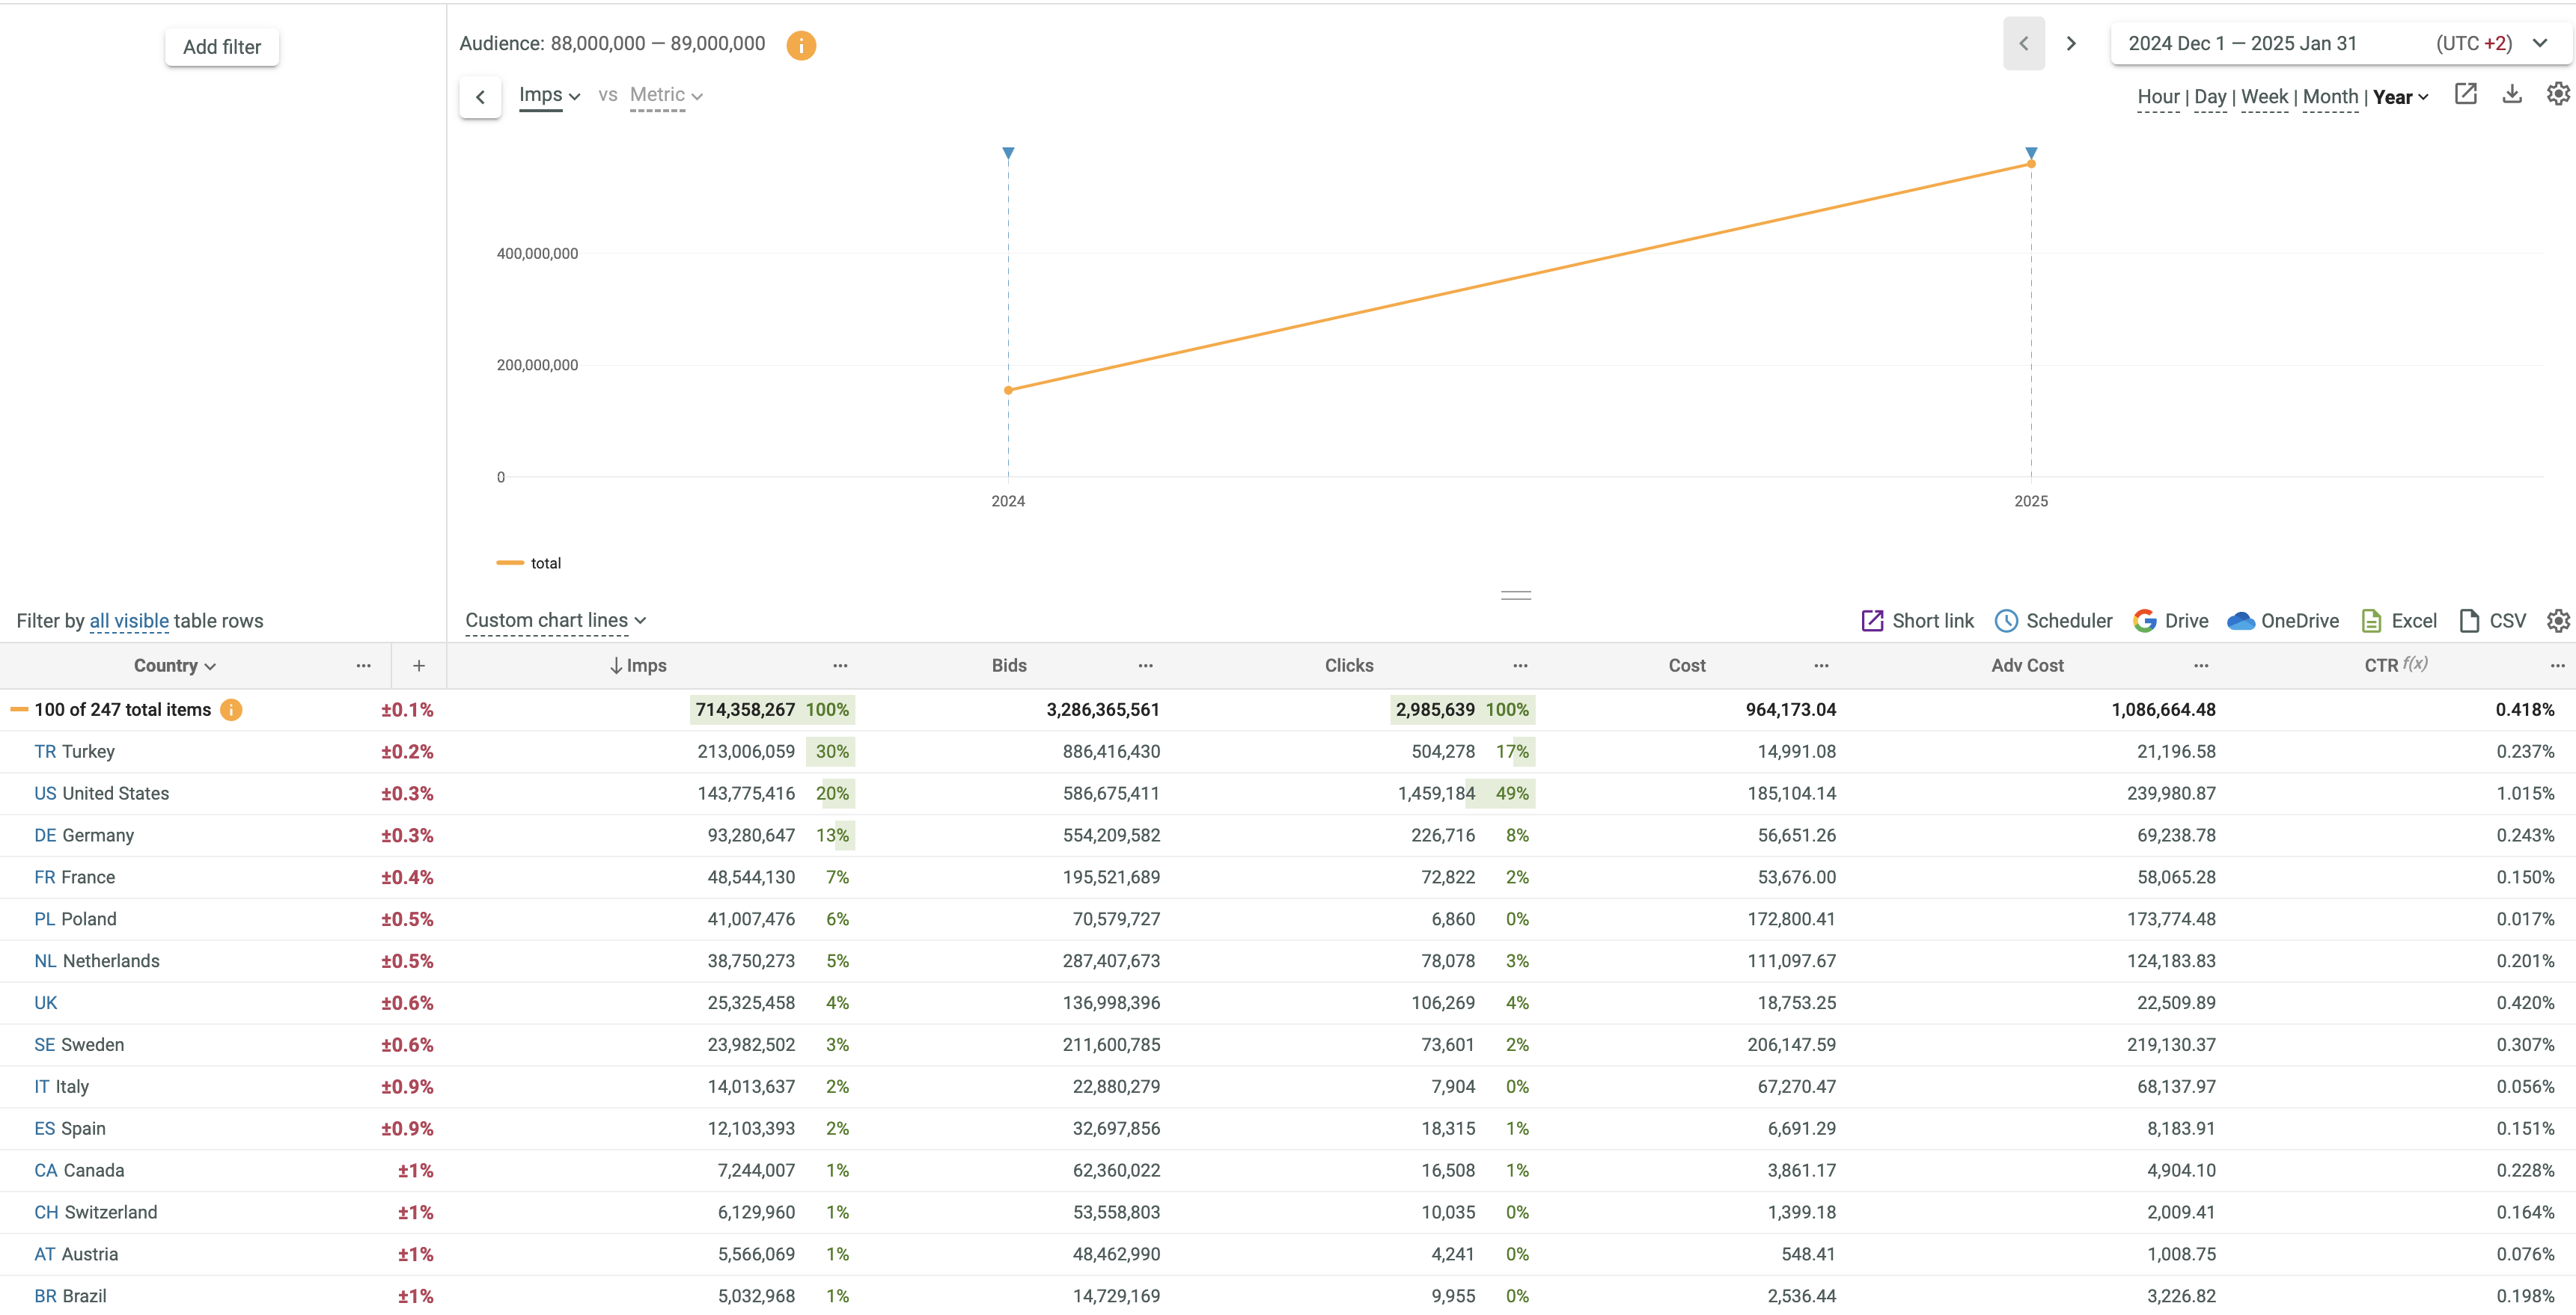2576x1315 pixels.
Task: Switch chart granularity to Week
Action: coord(2264,97)
